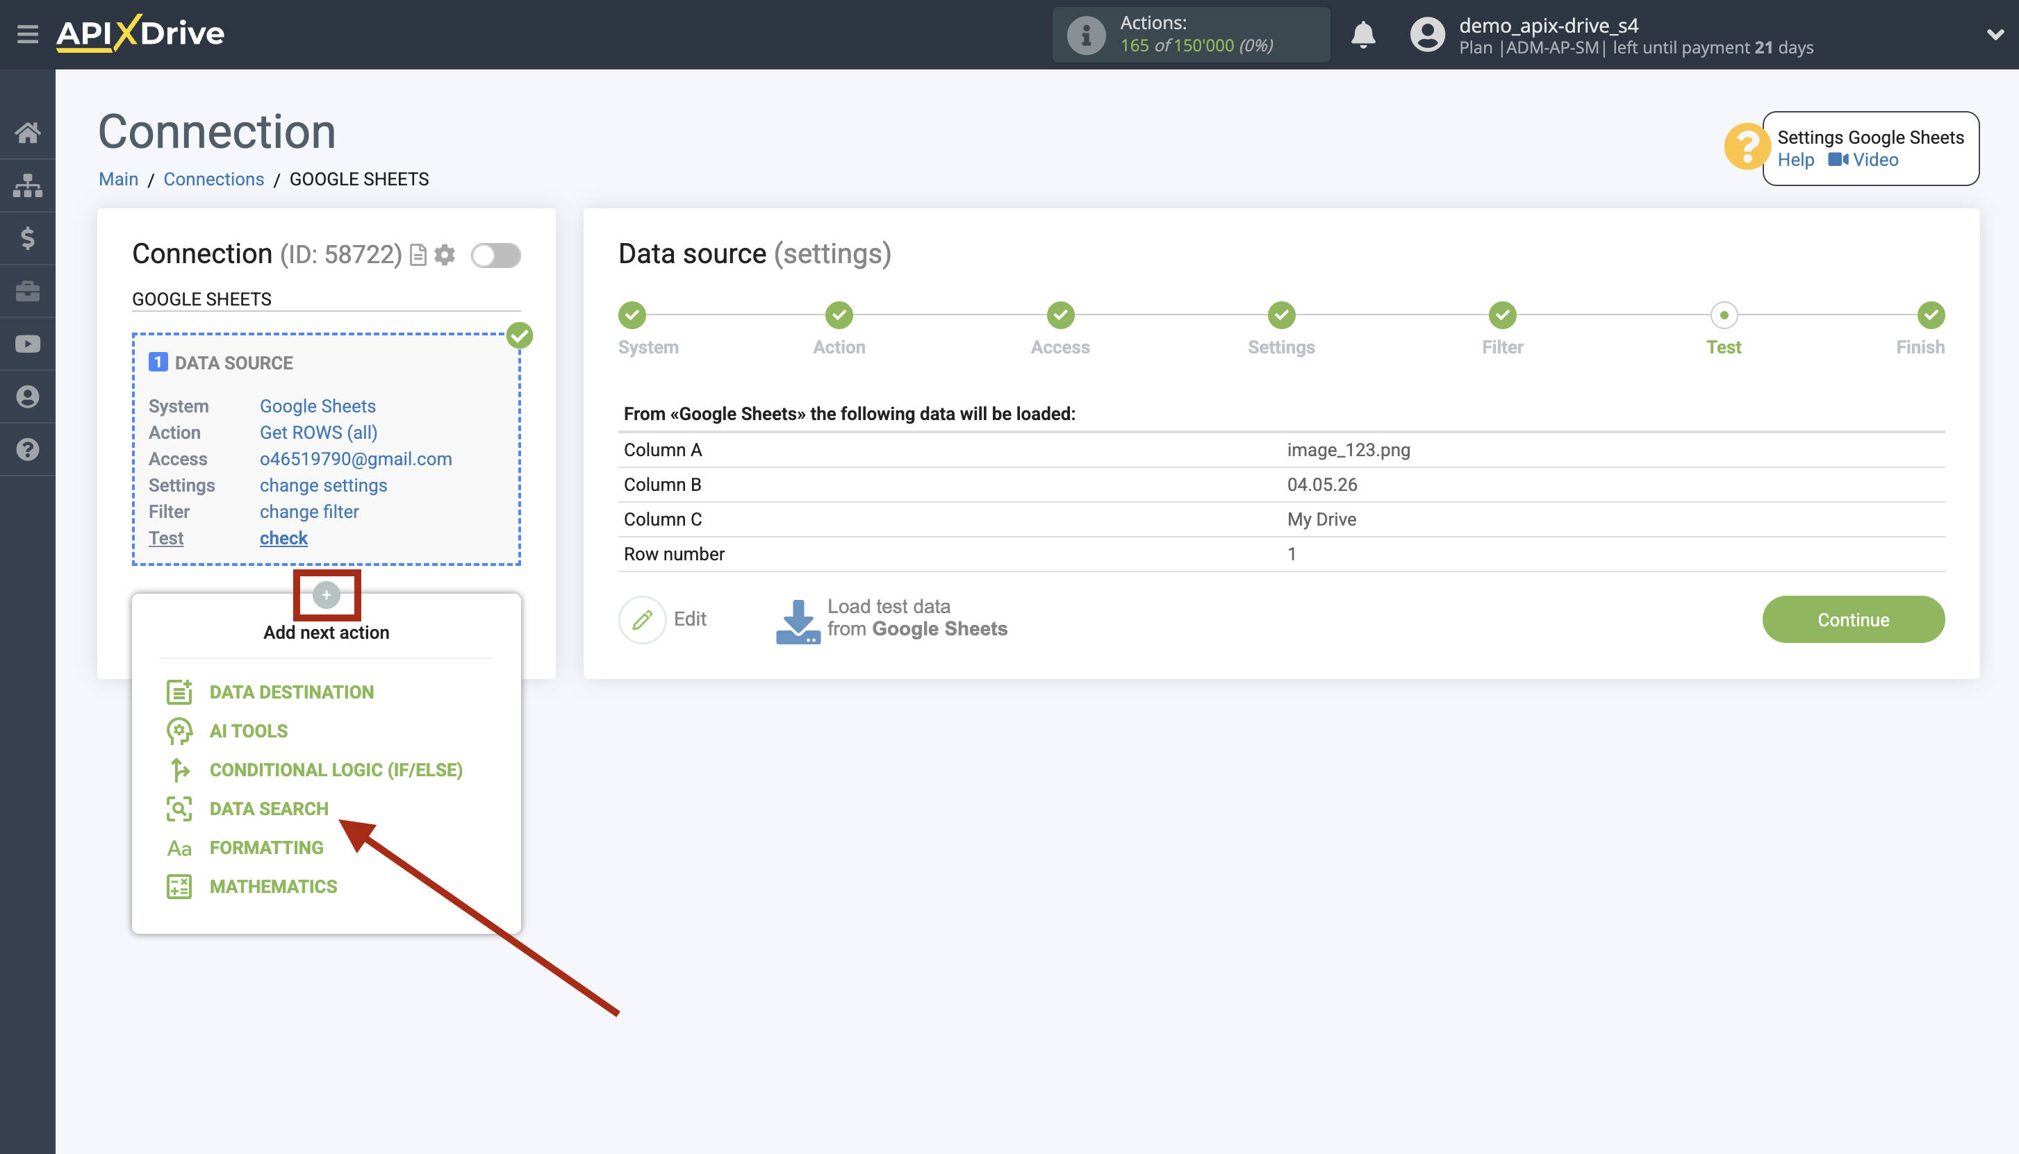Open the connections sitemap icon in sidebar

(x=28, y=185)
